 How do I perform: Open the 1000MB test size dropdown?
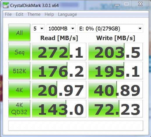tap(61, 28)
